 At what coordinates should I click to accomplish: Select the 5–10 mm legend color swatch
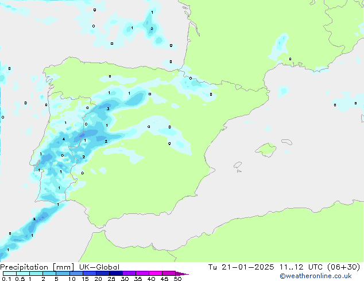[63, 274]
